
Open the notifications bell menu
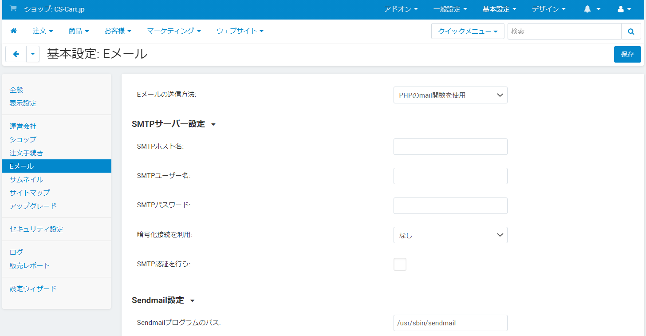(592, 9)
